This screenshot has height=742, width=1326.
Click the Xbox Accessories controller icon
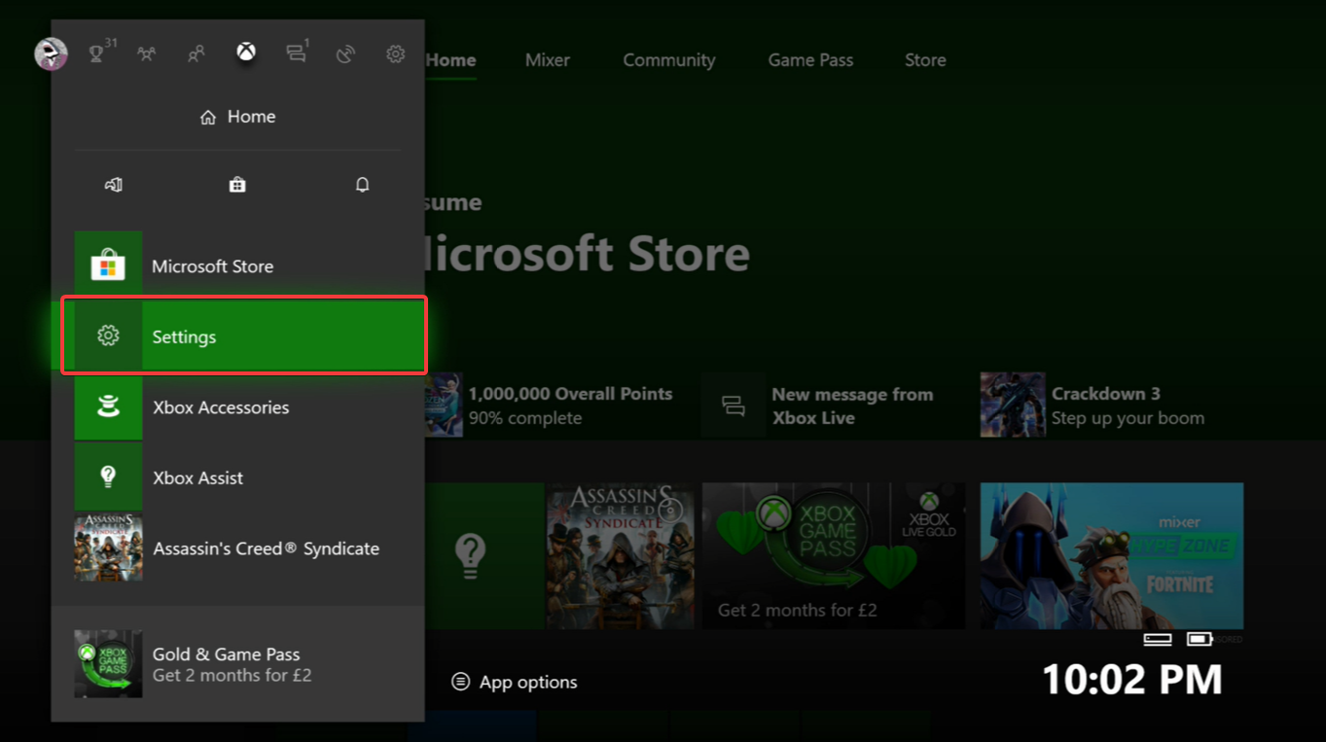click(x=109, y=407)
